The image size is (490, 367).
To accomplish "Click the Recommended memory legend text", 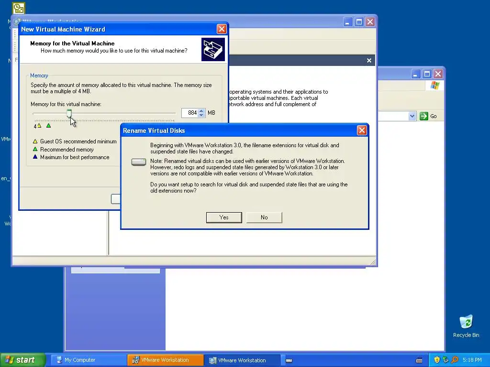I will pyautogui.click(x=67, y=150).
